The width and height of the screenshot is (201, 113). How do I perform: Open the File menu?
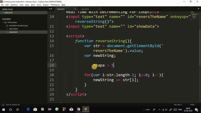2,5
